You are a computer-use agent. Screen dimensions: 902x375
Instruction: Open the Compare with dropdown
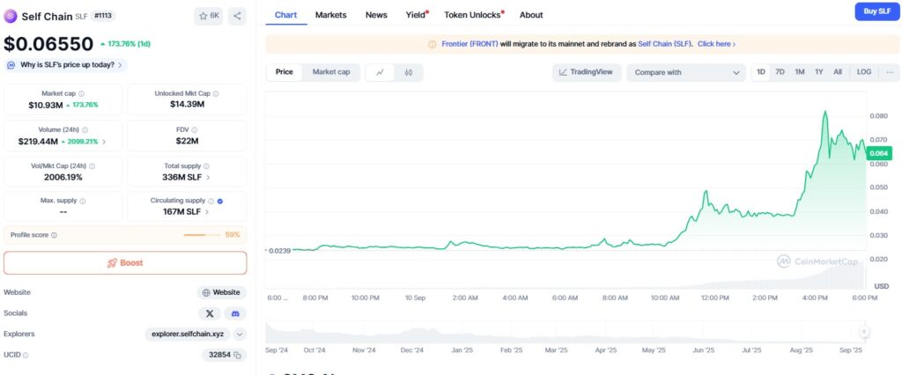[x=687, y=73]
